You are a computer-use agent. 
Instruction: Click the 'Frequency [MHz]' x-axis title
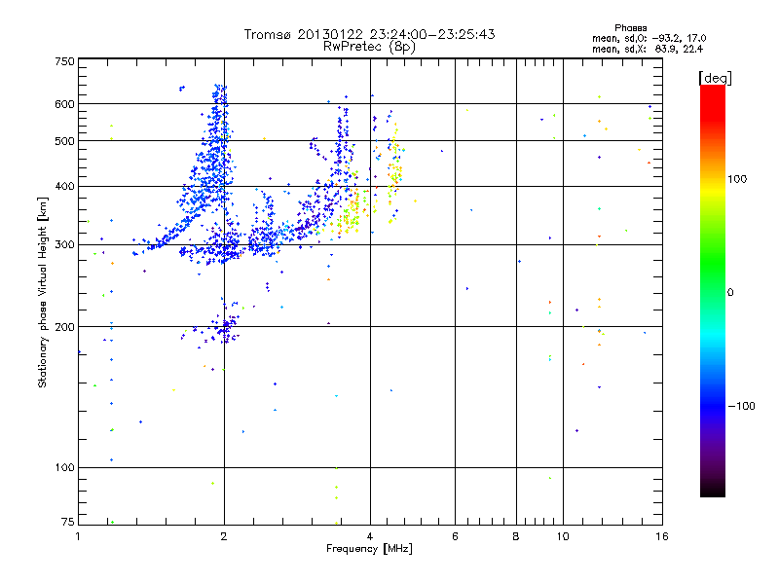[x=370, y=549]
